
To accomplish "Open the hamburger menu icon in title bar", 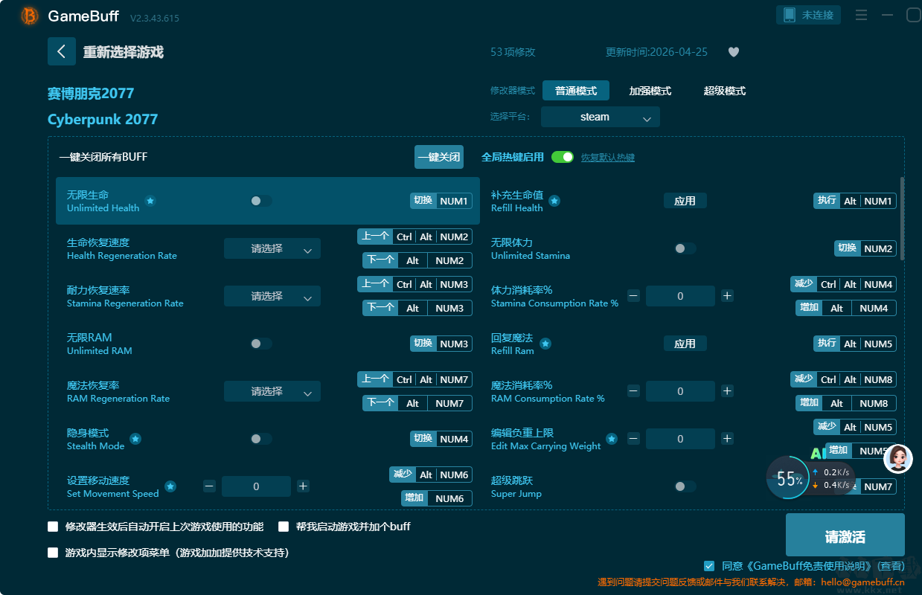I will [x=861, y=15].
